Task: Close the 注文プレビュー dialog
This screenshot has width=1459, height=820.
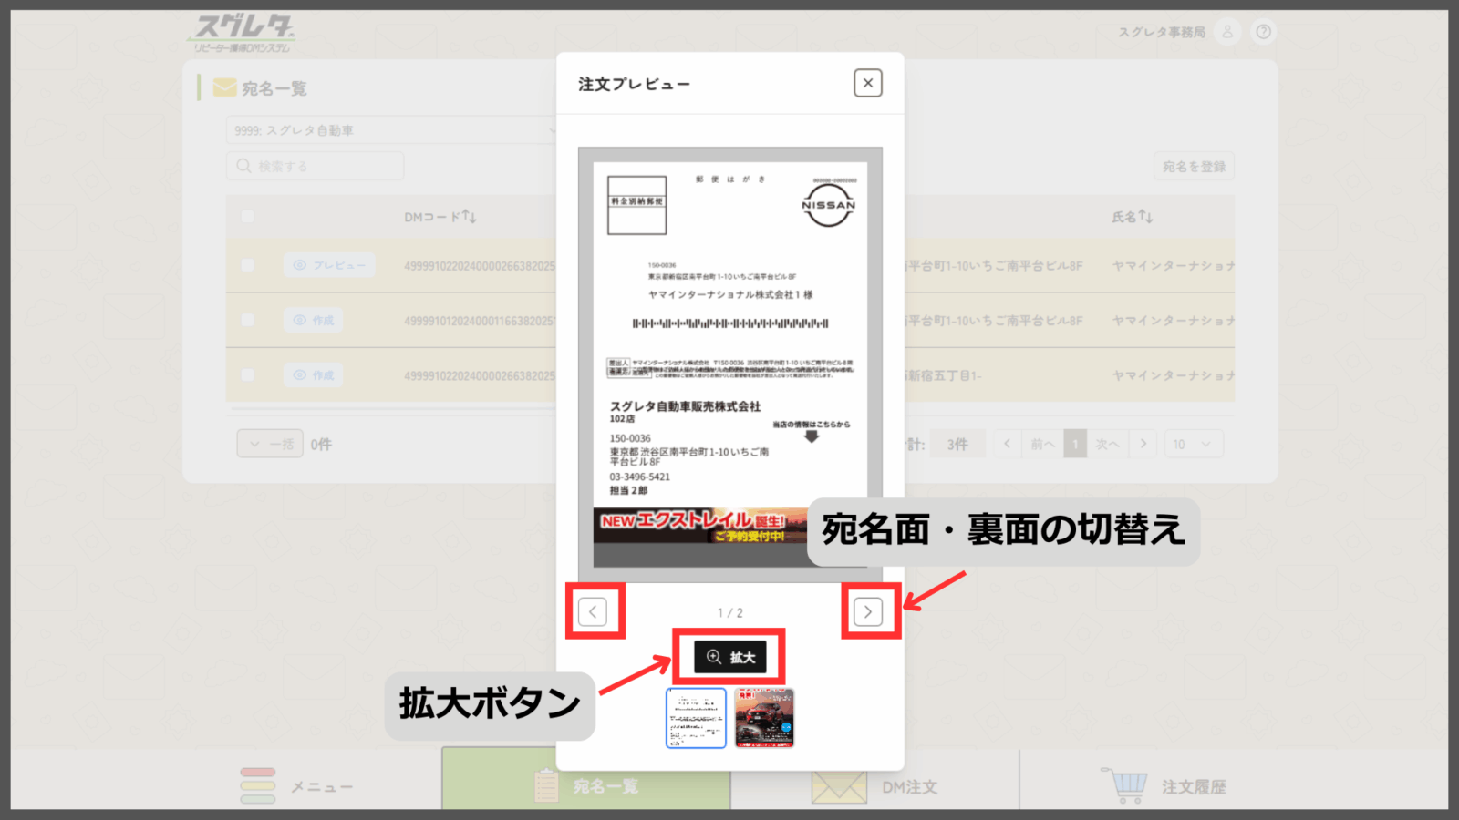Action: [x=867, y=83]
